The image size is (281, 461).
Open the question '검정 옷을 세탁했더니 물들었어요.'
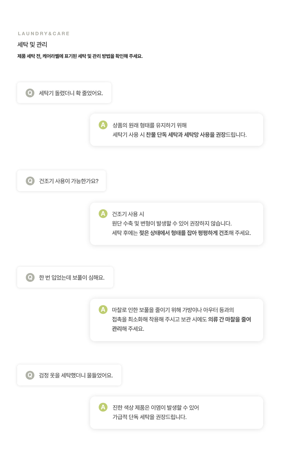(76, 375)
